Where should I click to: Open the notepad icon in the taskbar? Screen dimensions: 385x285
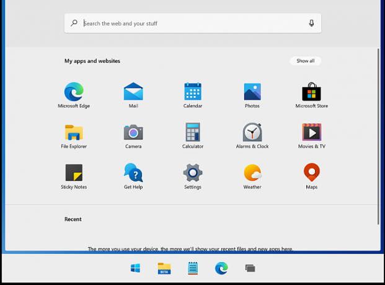click(x=193, y=268)
